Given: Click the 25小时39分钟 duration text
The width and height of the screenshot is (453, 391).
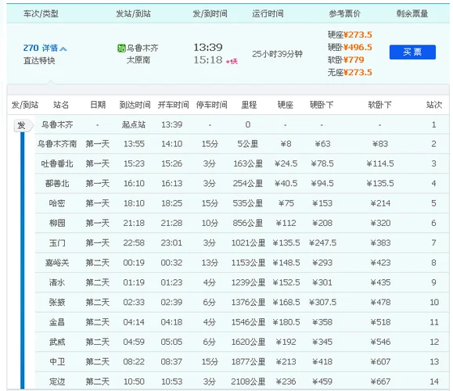Looking at the screenshot, I should coord(277,54).
